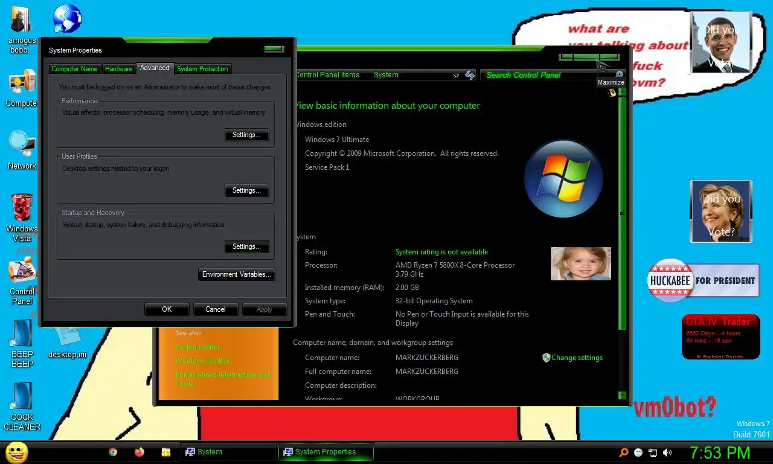Viewport: 773px width, 464px height.
Task: Switch to the System Protection tab
Action: 202,69
